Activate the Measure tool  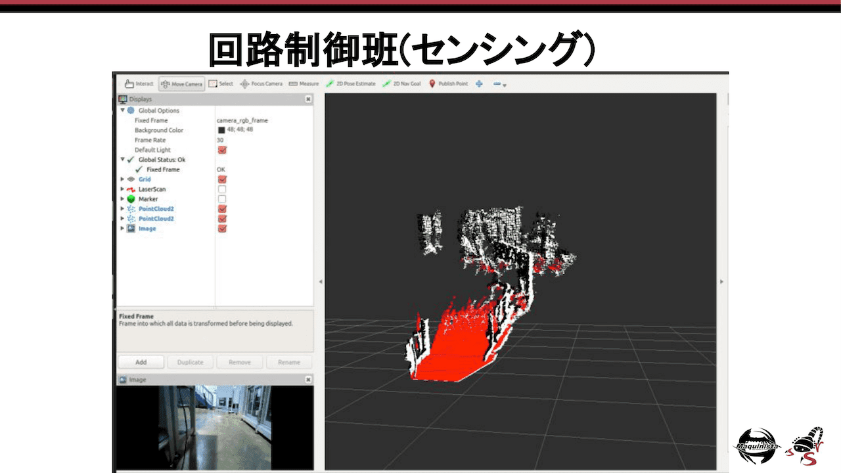304,84
